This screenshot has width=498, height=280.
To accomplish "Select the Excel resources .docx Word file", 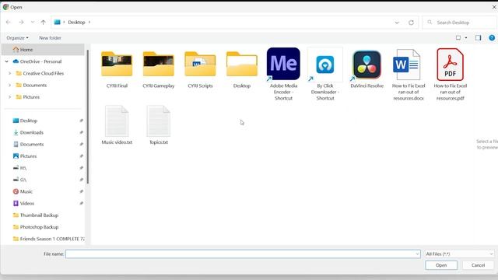I will [409, 75].
